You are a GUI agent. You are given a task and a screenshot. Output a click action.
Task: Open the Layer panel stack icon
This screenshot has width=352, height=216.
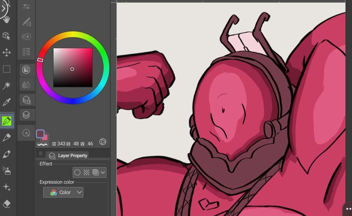(26, 114)
